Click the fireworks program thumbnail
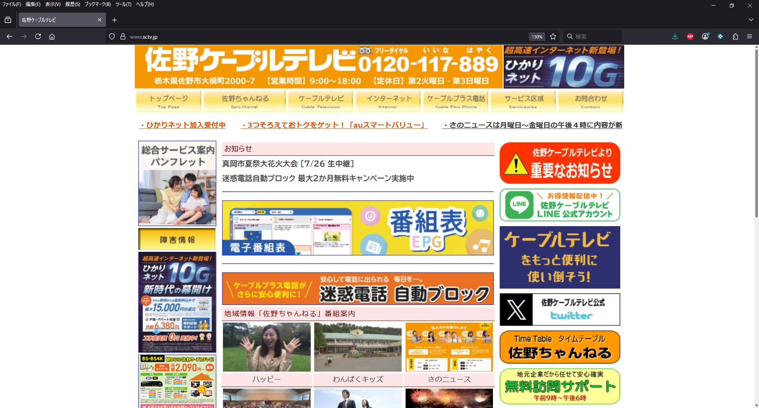The width and height of the screenshot is (759, 408). tap(449, 398)
